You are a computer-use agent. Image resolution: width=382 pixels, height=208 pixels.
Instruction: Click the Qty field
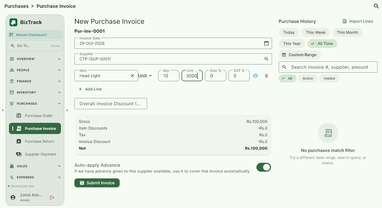(x=169, y=76)
